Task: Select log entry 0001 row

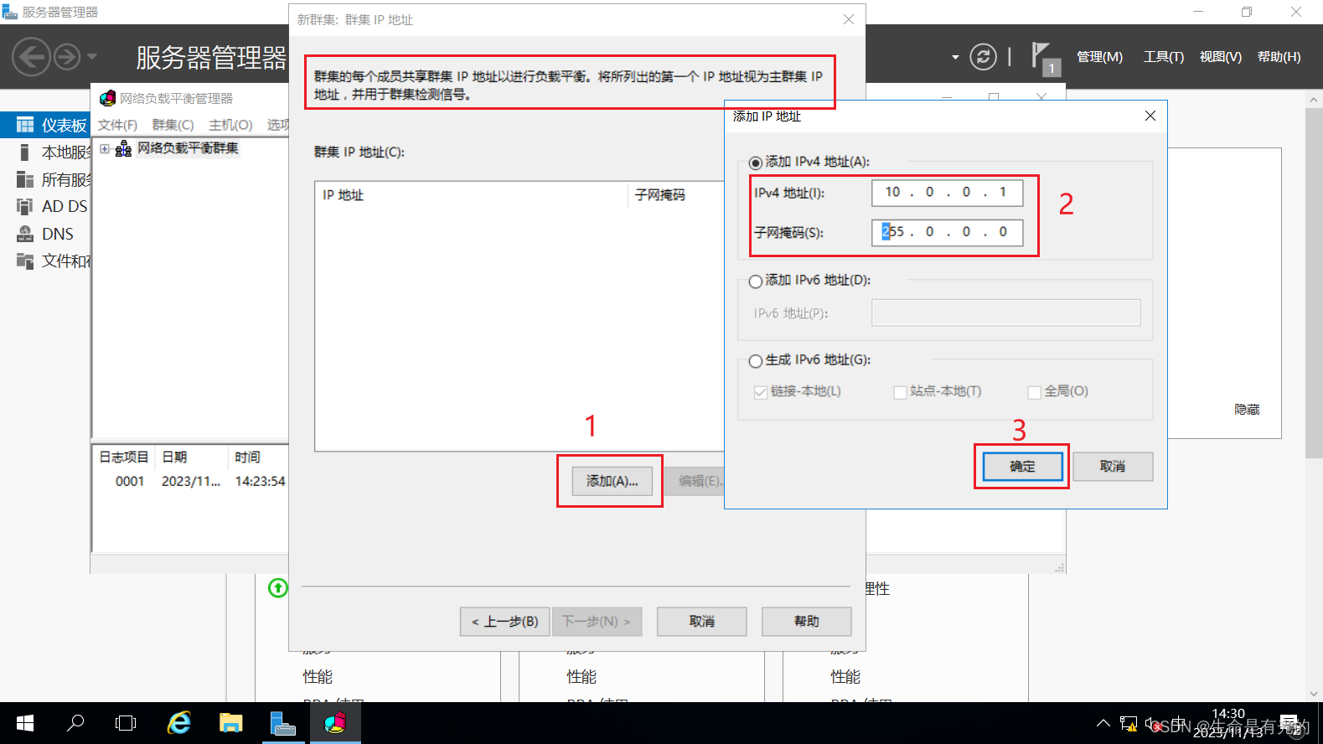Action: [192, 482]
